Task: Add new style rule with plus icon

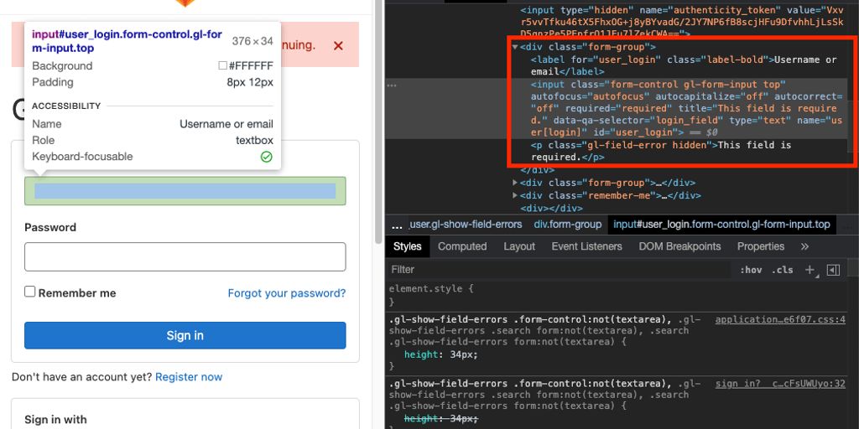Action: click(810, 269)
